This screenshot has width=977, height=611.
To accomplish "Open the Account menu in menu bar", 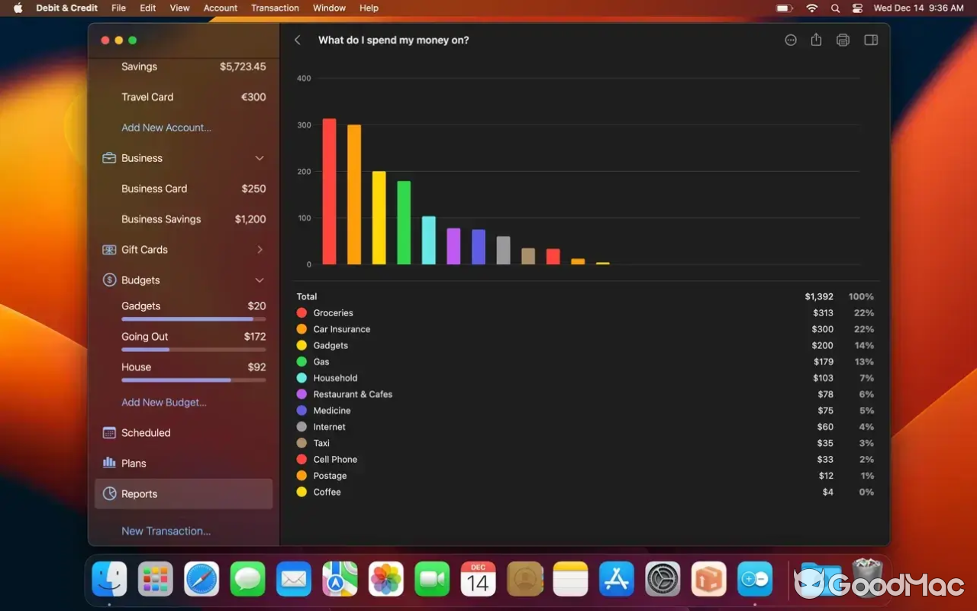I will point(221,8).
